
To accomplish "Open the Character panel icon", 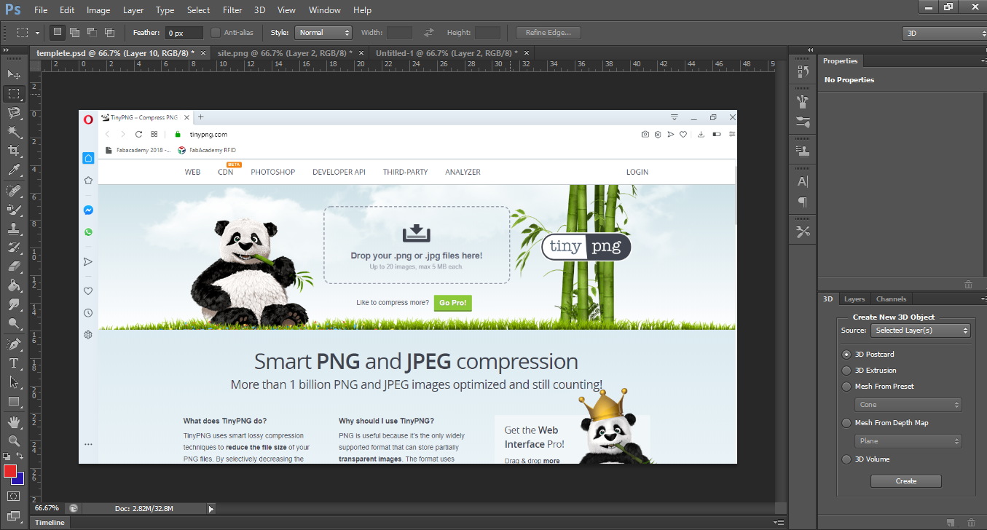I will pos(803,181).
